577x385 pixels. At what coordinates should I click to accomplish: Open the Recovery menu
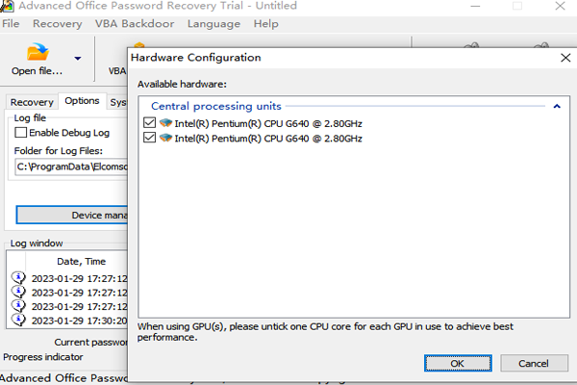[x=58, y=24]
